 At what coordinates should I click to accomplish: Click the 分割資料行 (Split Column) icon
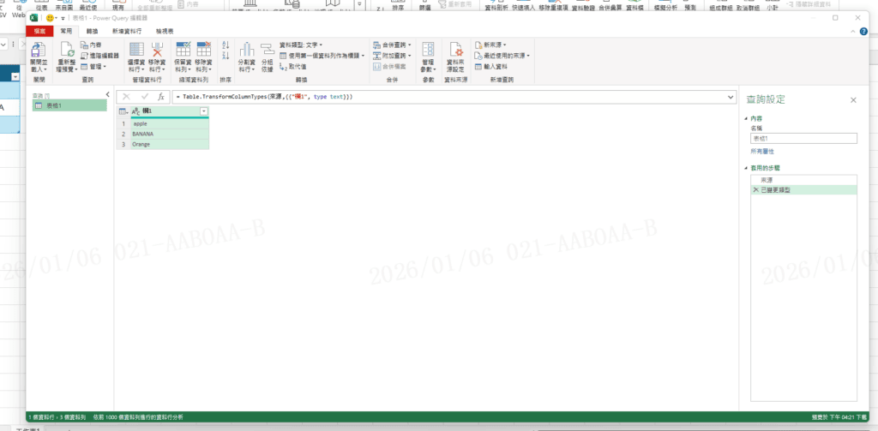(x=247, y=51)
